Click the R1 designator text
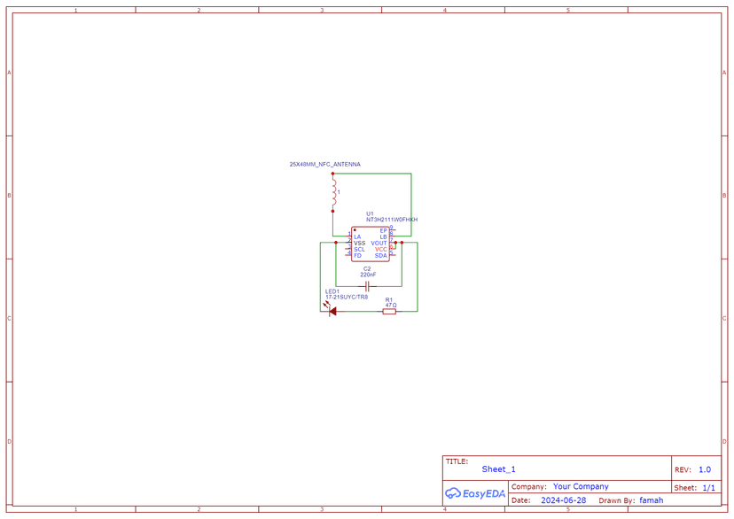This screenshot has height=519, width=734. (x=389, y=299)
